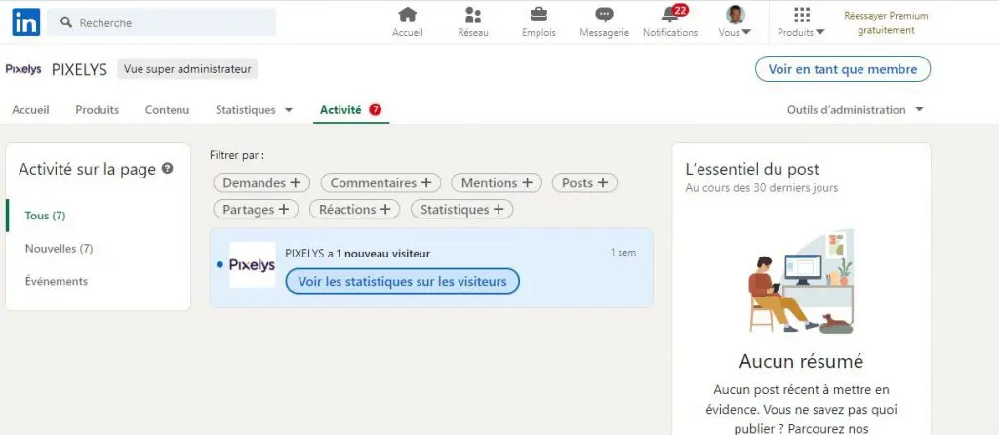Click the profile avatar above Vous
Screen dimensions: 999x435
coord(736,15)
